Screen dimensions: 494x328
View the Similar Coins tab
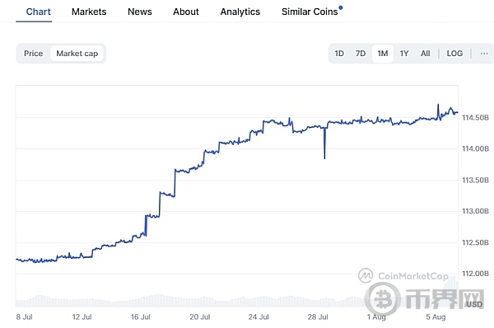pyautogui.click(x=310, y=12)
